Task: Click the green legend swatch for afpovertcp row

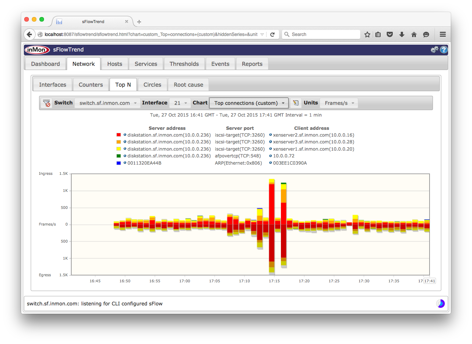Action: pyautogui.click(x=119, y=156)
